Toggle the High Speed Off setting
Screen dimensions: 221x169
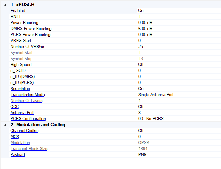click(x=179, y=65)
